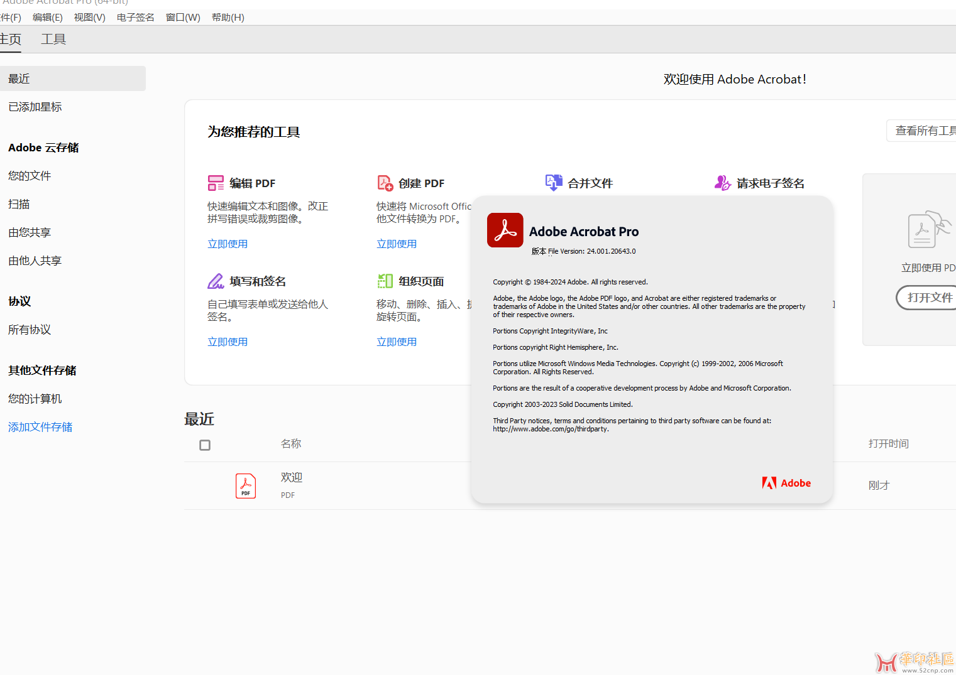The image size is (956, 675).
Task: Click the PDF file icon of 欢迎
Action: pyautogui.click(x=246, y=485)
